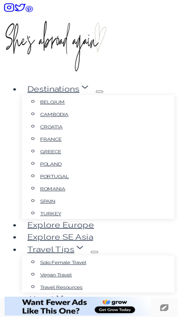Open the Solo Female Travel link

pos(63,262)
